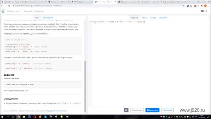
Task: Click the browser forward arrow
Action: 6,6
